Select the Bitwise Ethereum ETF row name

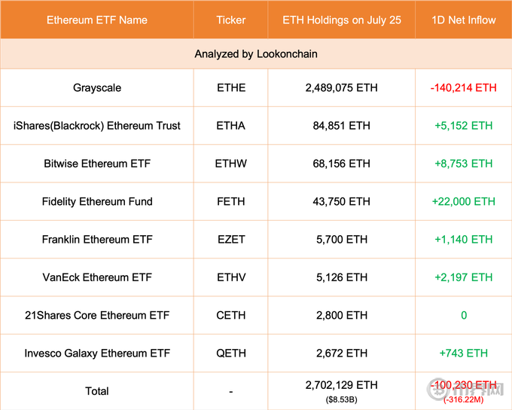point(97,164)
